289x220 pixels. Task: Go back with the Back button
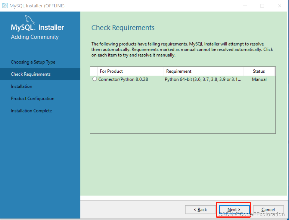point(200,210)
